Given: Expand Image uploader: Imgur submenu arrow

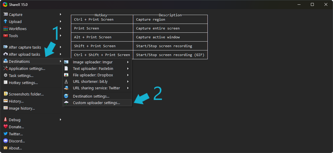Looking at the screenshot, I should (x=128, y=62).
